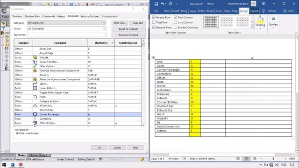
Task: Open the notification center icon
Action: (x=292, y=165)
